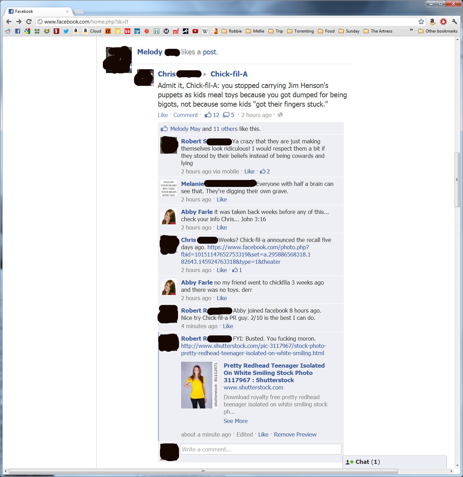The width and height of the screenshot is (463, 477).
Task: Click the vertical scrollbar thumb
Action: point(457,180)
